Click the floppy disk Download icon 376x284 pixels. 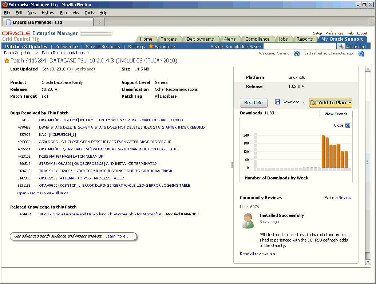277,102
